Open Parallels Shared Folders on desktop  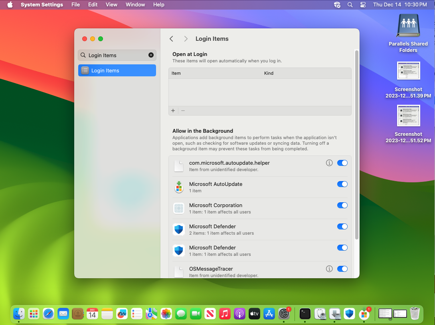[408, 33]
